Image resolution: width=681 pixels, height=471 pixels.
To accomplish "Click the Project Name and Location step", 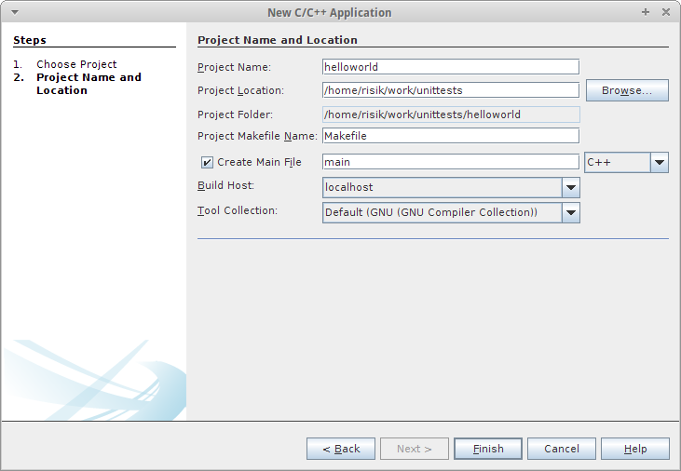I will [x=89, y=84].
